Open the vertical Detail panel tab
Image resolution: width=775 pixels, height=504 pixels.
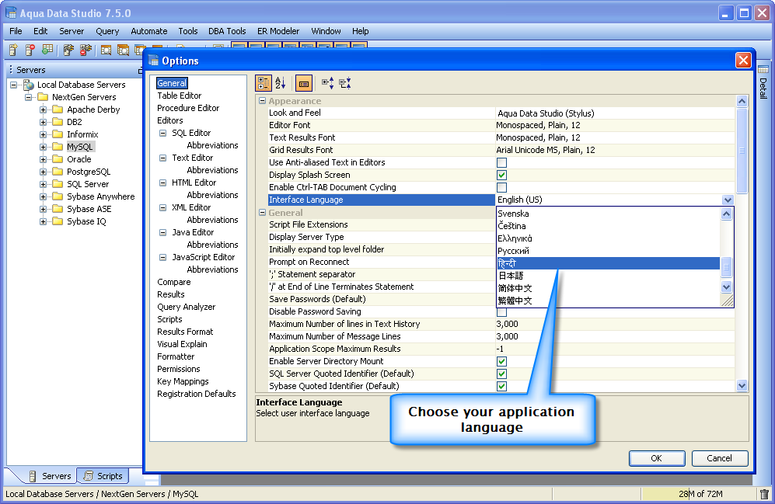pyautogui.click(x=763, y=83)
